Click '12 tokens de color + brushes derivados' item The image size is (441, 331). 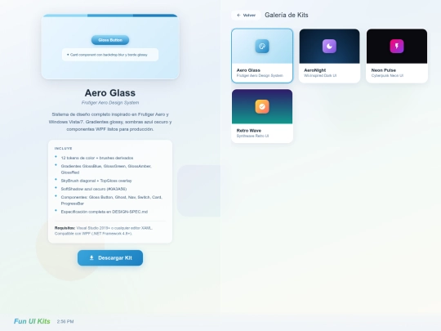pyautogui.click(x=97, y=158)
